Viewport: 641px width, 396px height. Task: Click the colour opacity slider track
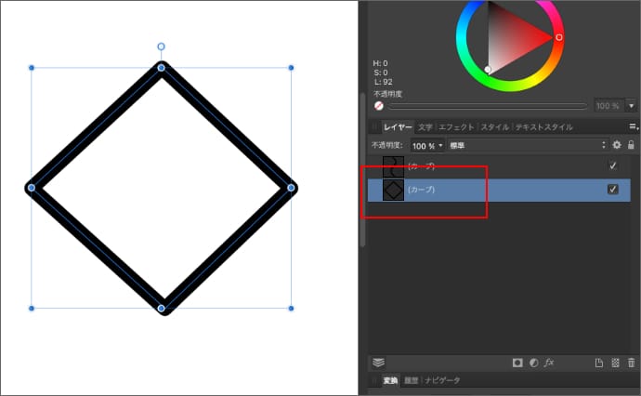[x=488, y=106]
